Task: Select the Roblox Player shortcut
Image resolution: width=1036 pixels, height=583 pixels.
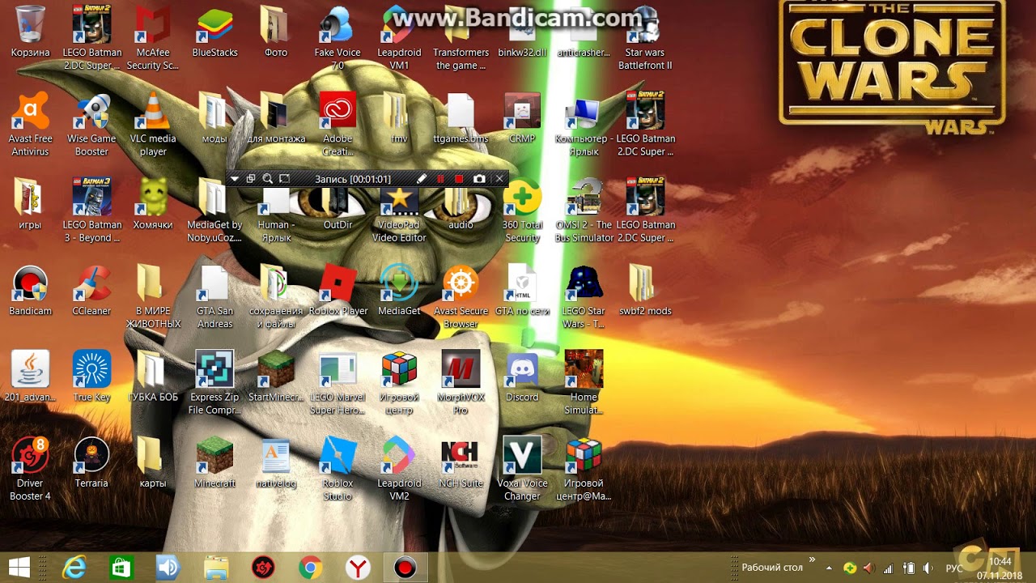Action: tap(338, 291)
